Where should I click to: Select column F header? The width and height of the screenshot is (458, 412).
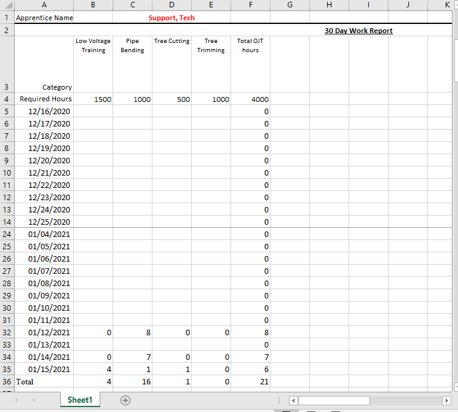click(x=251, y=5)
